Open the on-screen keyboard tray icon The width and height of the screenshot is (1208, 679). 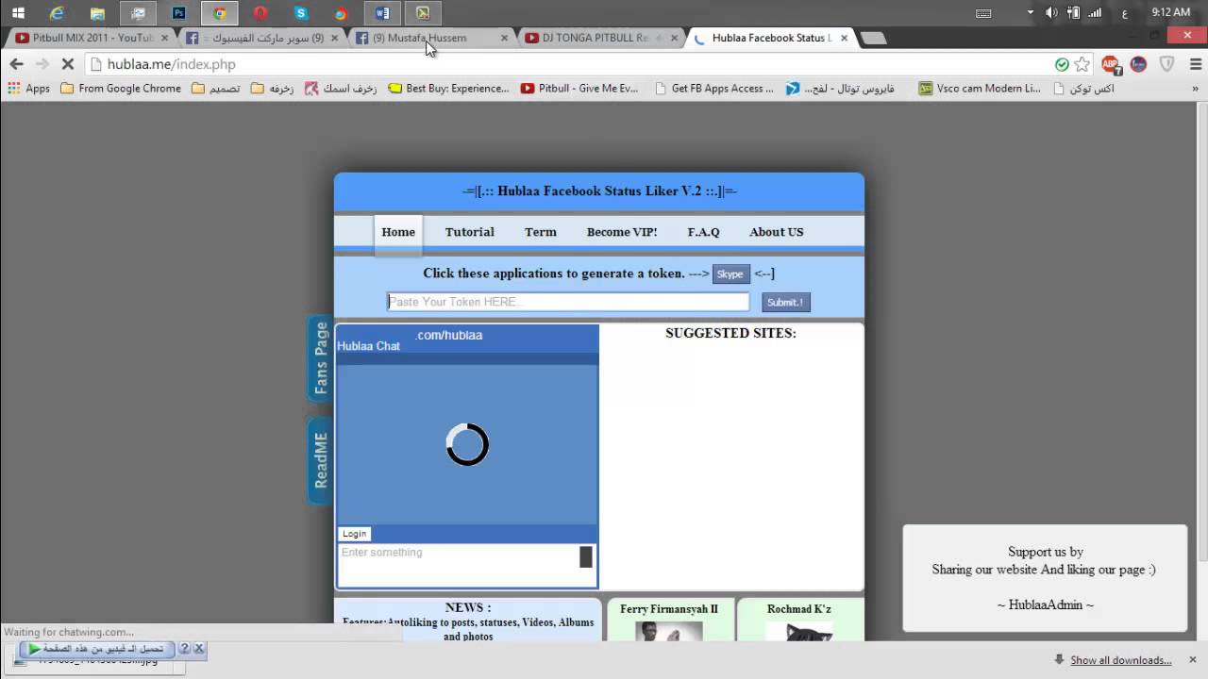click(x=983, y=13)
